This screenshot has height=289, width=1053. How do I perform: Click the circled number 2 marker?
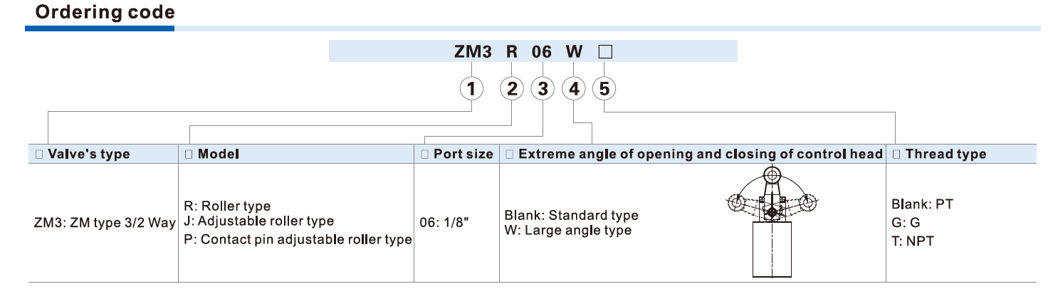pyautogui.click(x=511, y=89)
